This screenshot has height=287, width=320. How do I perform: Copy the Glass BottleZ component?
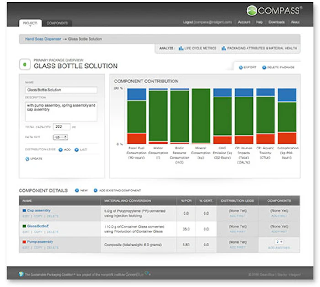pos(38,232)
